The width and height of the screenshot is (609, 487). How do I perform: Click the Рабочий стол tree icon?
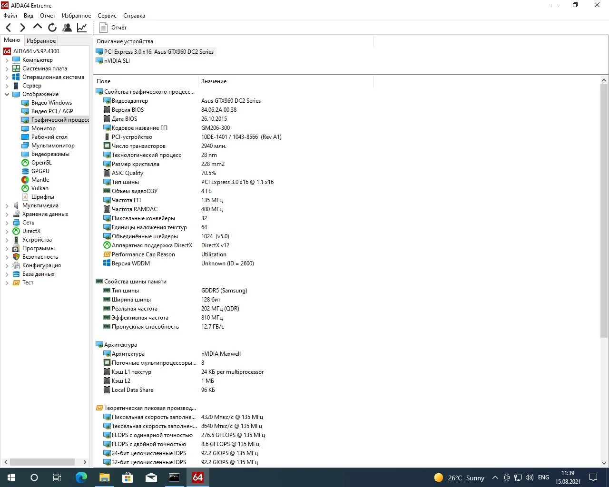(25, 137)
